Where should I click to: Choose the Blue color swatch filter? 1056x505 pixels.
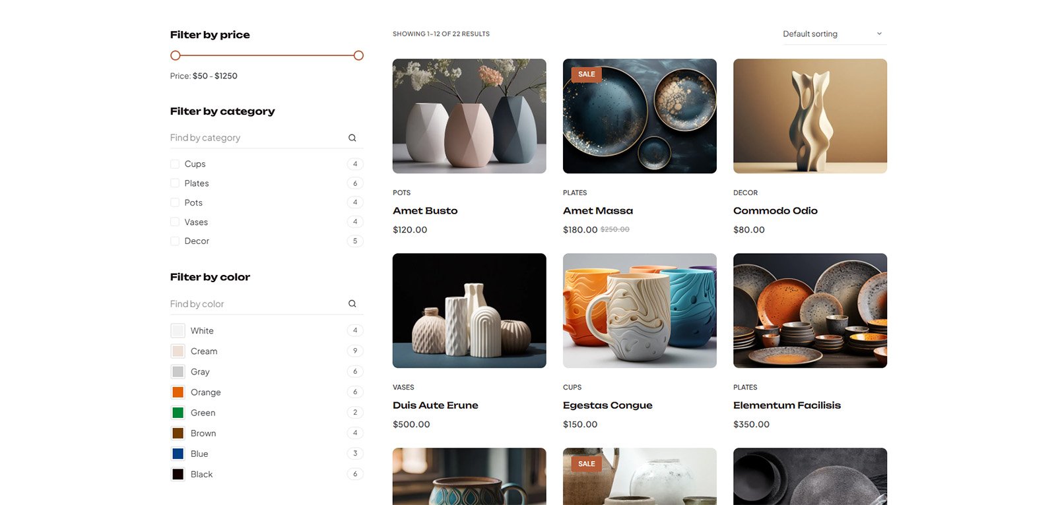click(178, 454)
